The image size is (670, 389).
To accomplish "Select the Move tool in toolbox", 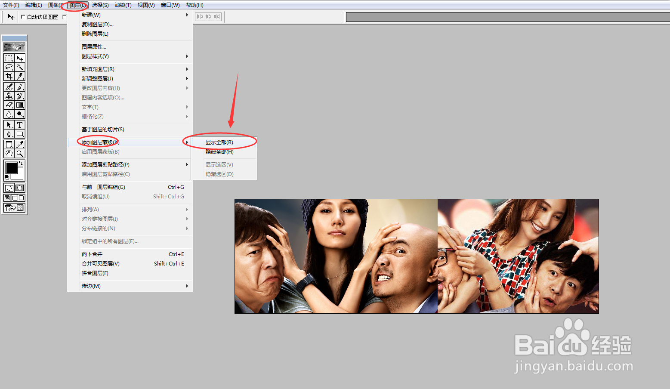I will click(x=20, y=58).
